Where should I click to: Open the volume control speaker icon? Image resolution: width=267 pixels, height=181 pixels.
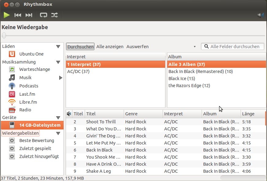(261, 15)
